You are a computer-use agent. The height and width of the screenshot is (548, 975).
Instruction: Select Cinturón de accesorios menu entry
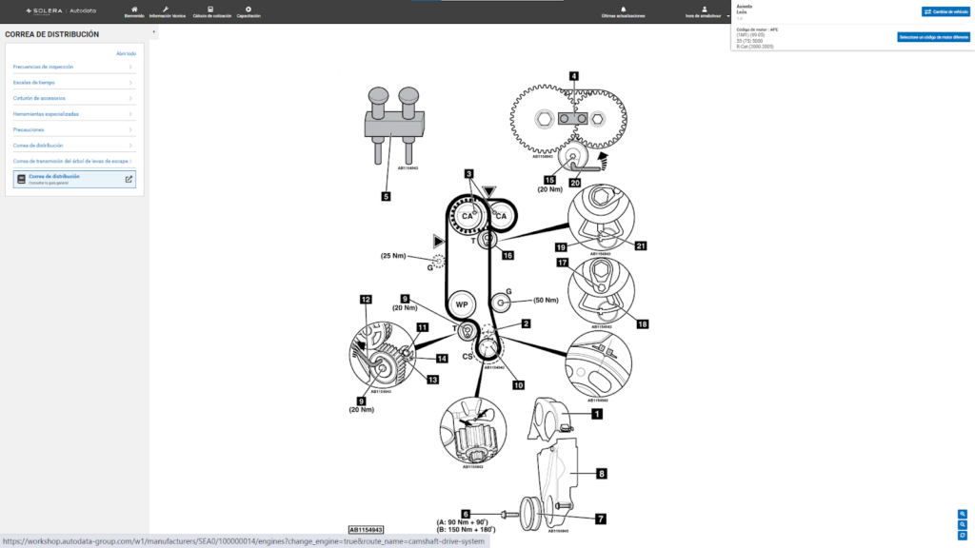click(73, 98)
